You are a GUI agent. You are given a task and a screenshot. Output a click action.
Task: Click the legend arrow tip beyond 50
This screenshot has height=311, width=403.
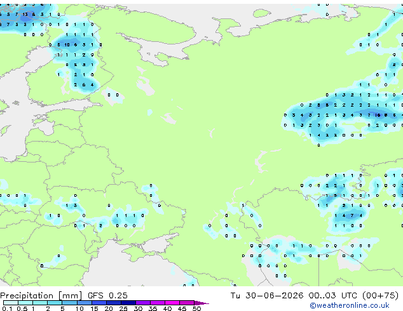coord(201,303)
